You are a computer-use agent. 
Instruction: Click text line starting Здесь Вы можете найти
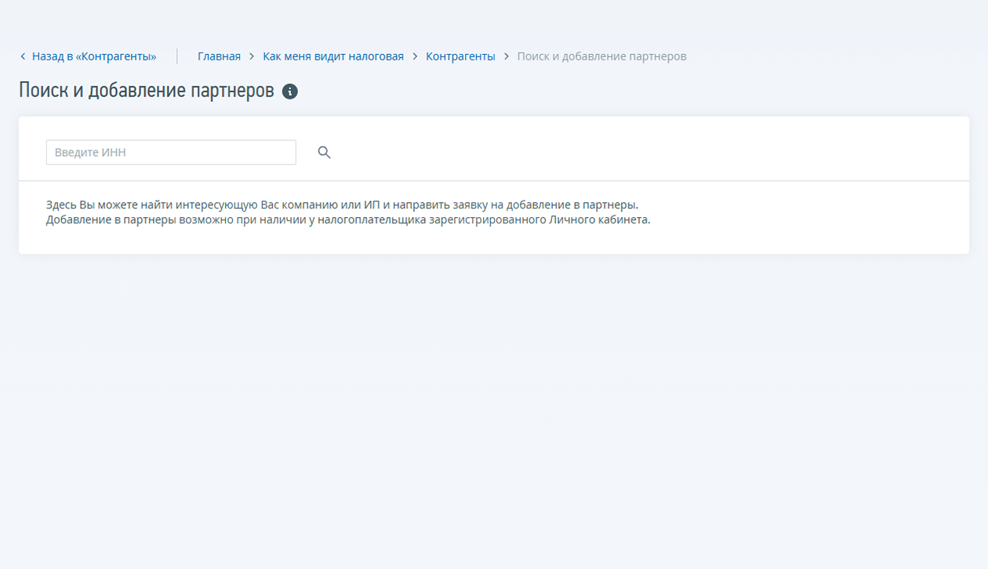click(343, 205)
